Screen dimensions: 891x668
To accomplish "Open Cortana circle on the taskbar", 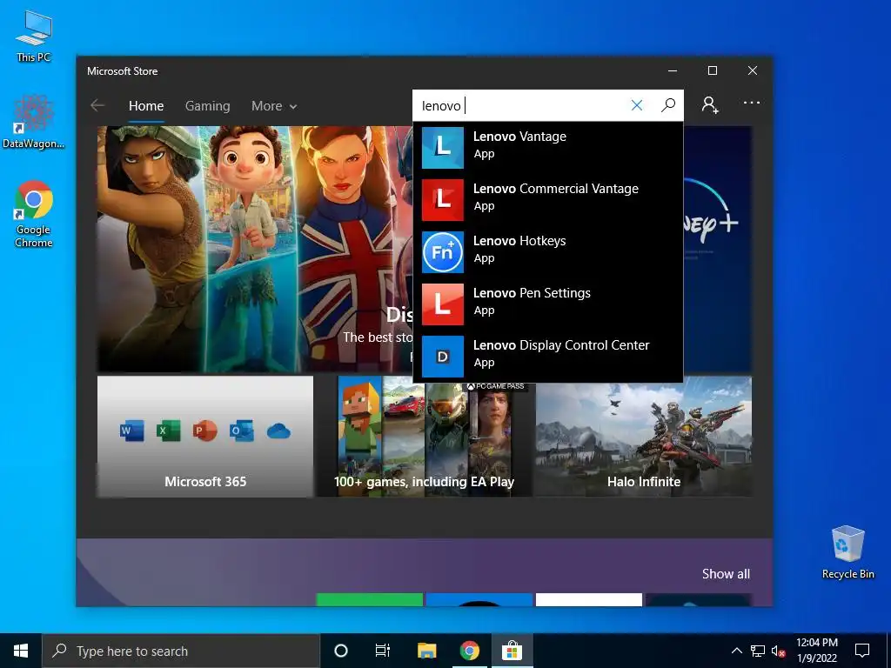I will point(341,651).
